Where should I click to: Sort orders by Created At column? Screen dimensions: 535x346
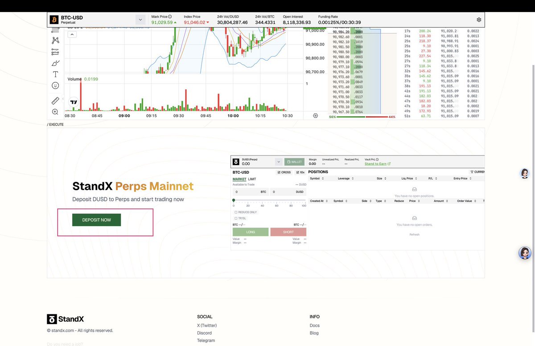tap(318, 201)
